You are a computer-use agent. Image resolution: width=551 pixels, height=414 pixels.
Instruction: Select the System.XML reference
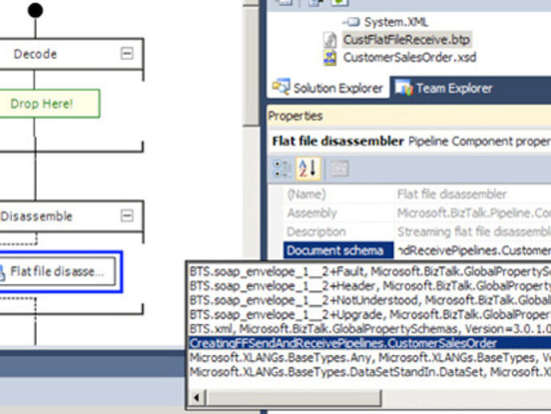click(x=396, y=22)
